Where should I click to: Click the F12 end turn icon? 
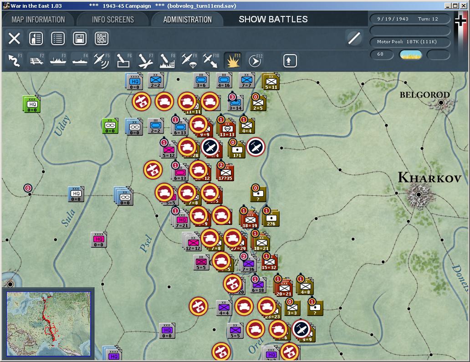tap(255, 61)
